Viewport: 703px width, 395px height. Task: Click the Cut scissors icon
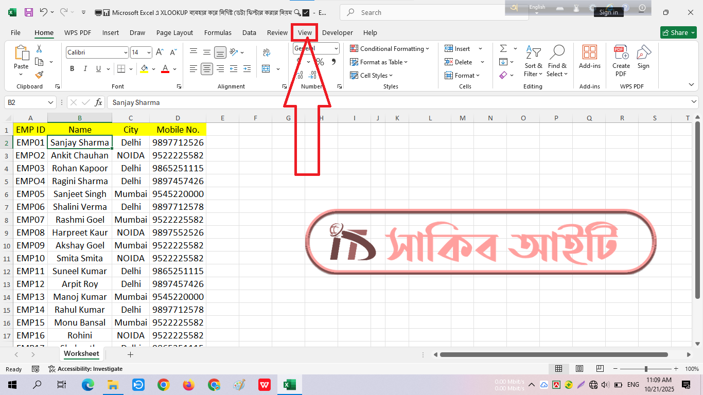[x=39, y=49]
